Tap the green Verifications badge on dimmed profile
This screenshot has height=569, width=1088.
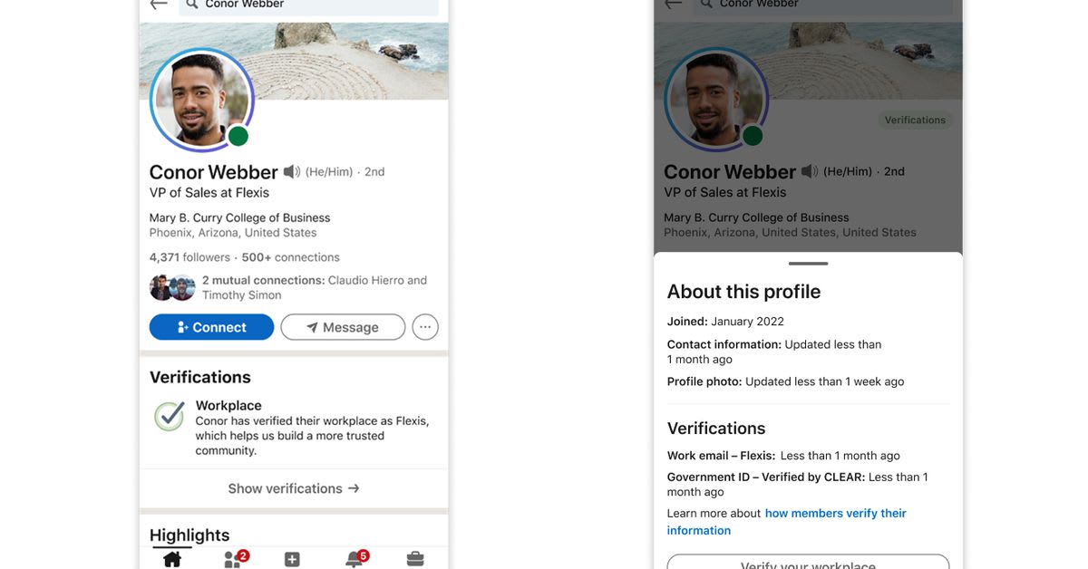(915, 120)
